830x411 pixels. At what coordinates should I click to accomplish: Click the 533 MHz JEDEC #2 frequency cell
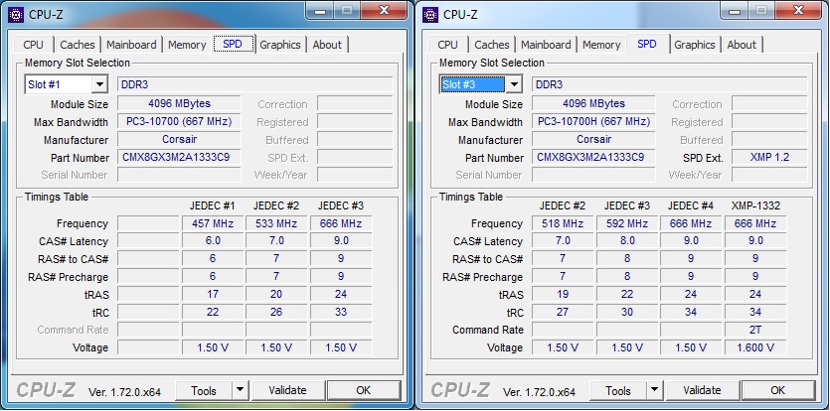pyautogui.click(x=276, y=223)
